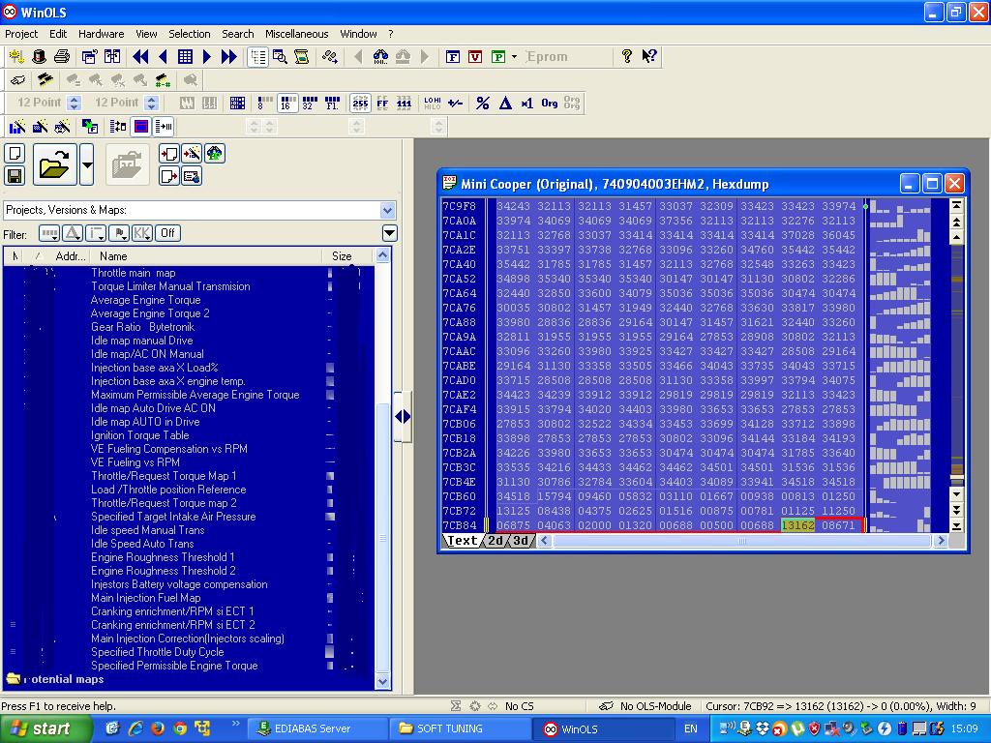Image resolution: width=991 pixels, height=743 pixels.
Task: Click the percent display icon
Action: [x=482, y=103]
